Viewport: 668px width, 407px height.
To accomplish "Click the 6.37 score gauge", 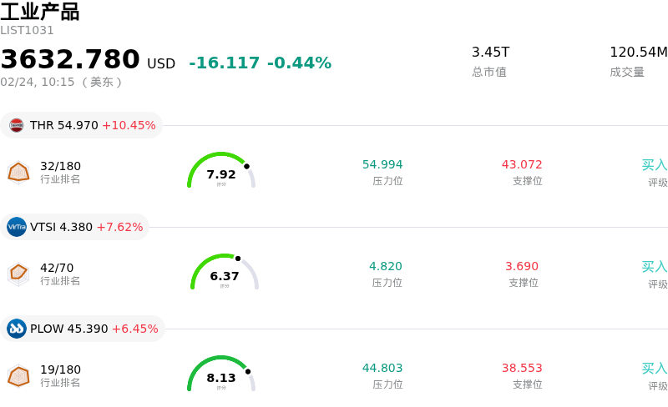I will tap(225, 273).
